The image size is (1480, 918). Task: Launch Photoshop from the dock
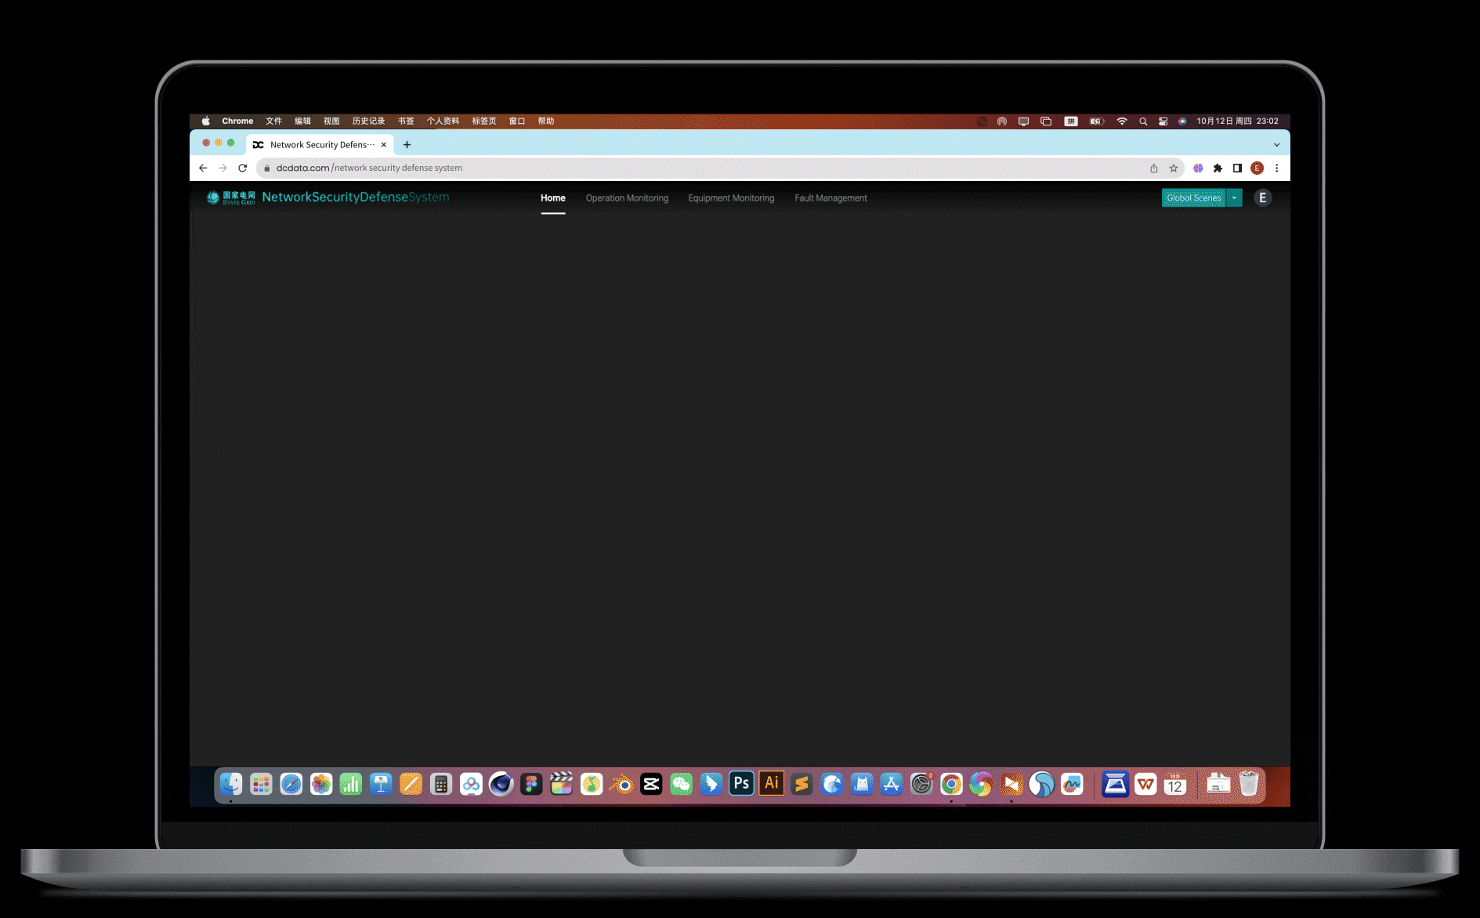click(741, 784)
